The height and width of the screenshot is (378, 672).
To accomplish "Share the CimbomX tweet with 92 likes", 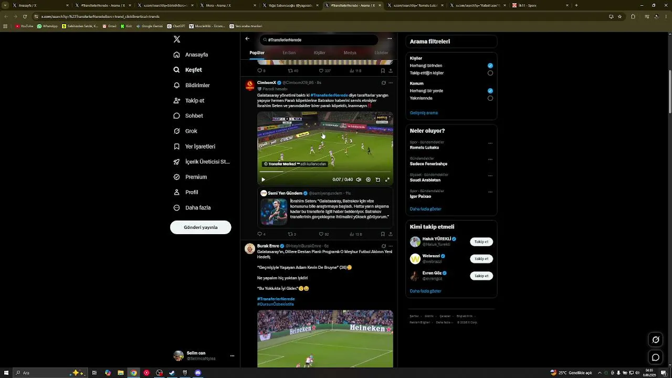I will click(390, 234).
